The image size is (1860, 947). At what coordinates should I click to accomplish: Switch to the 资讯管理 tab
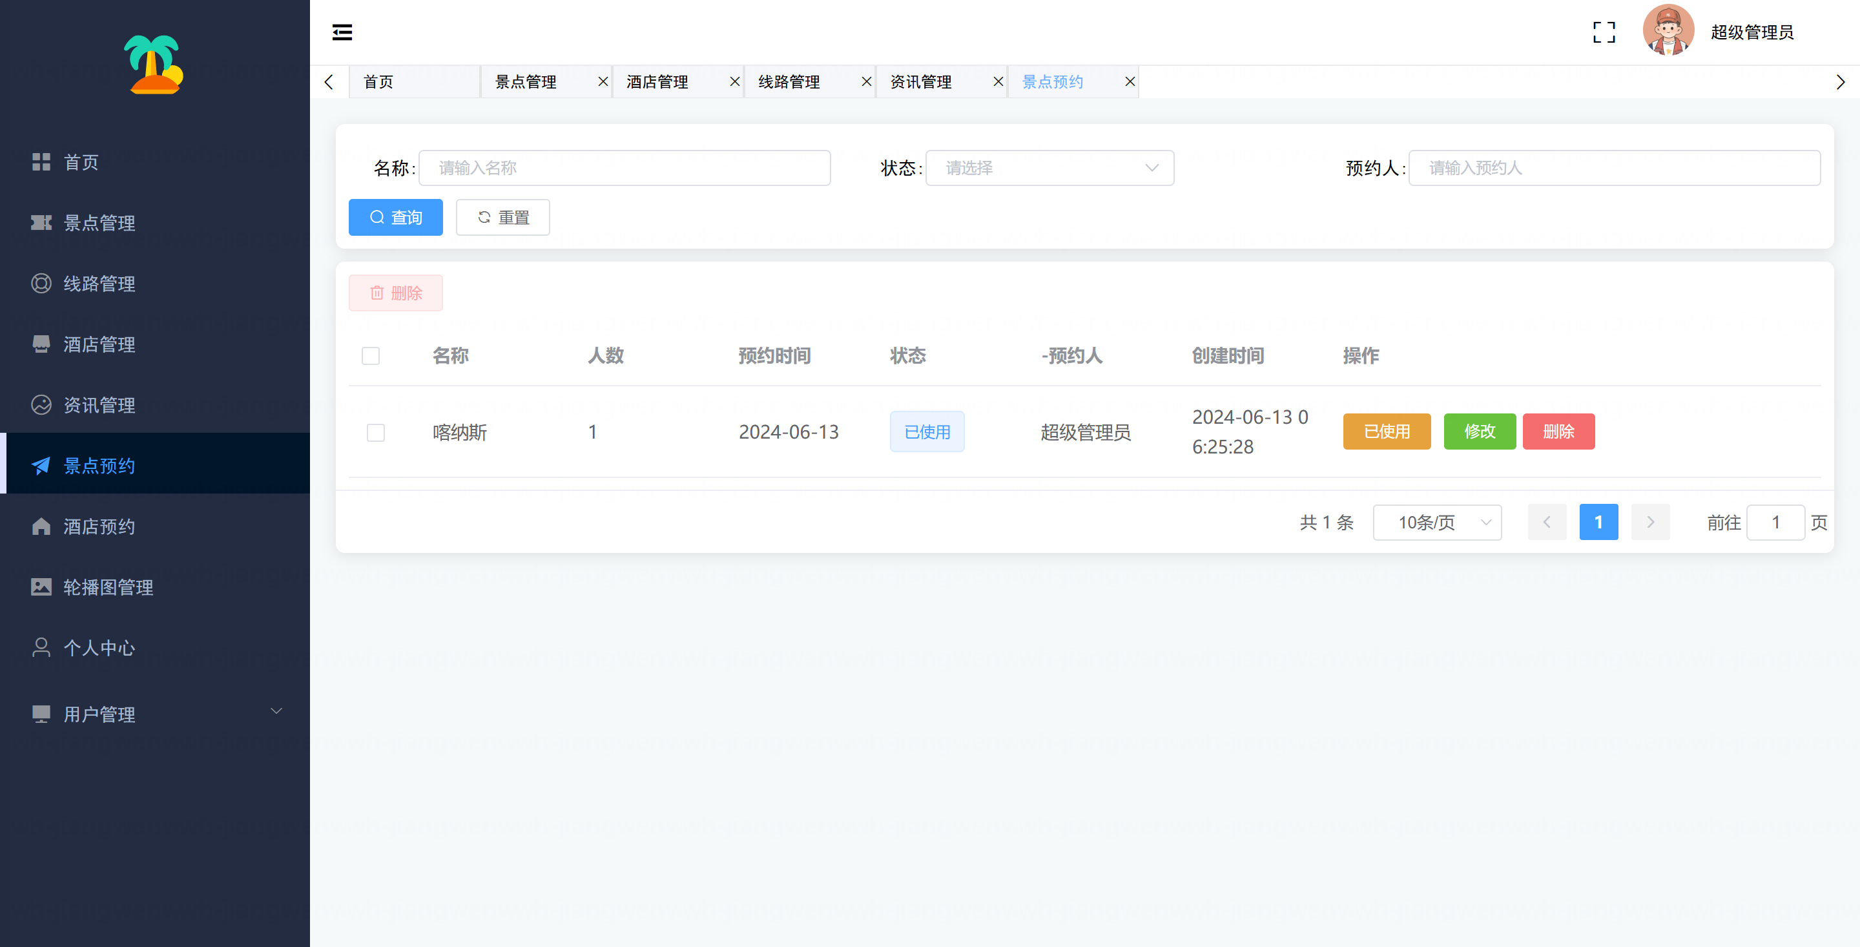click(920, 81)
